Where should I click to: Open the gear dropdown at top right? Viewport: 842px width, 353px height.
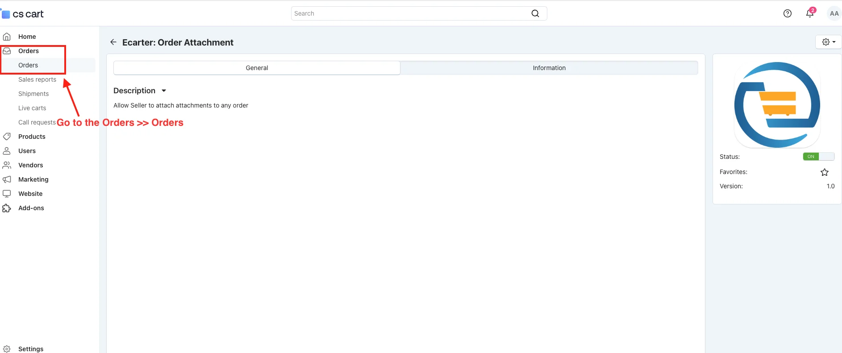pyautogui.click(x=828, y=42)
